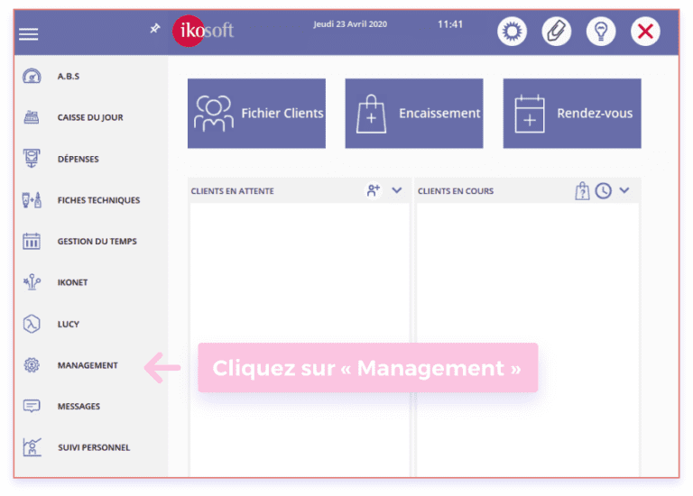
Task: Click the Suivi personnel chart icon
Action: coord(32,447)
